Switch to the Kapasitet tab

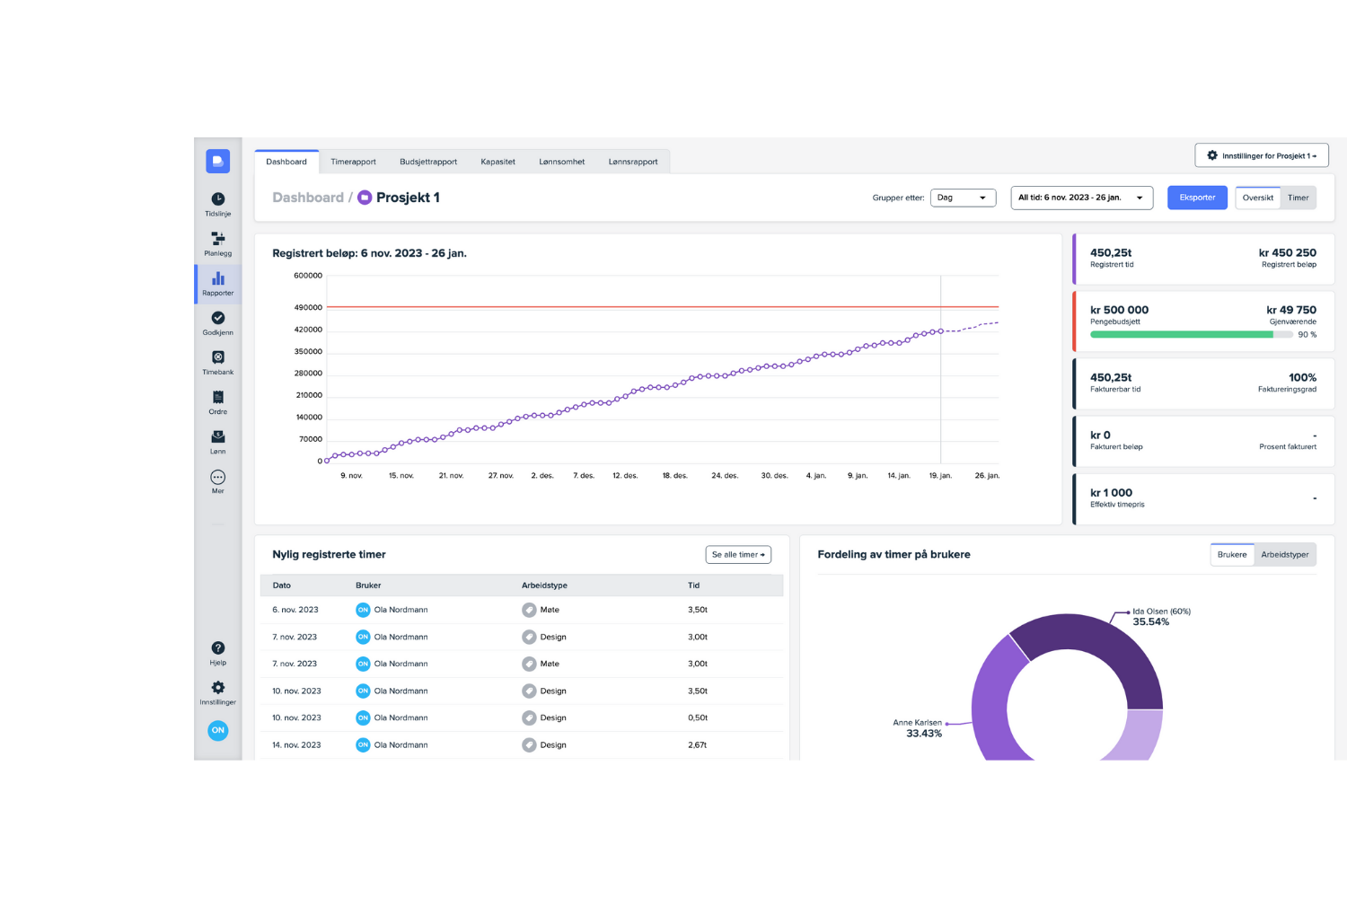click(x=497, y=162)
